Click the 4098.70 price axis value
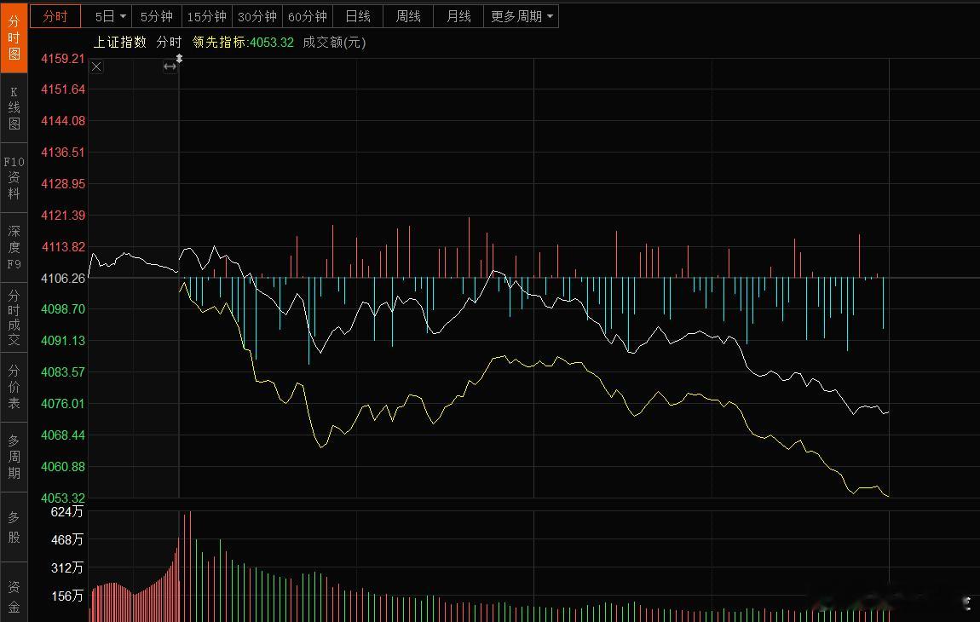 tap(63, 308)
